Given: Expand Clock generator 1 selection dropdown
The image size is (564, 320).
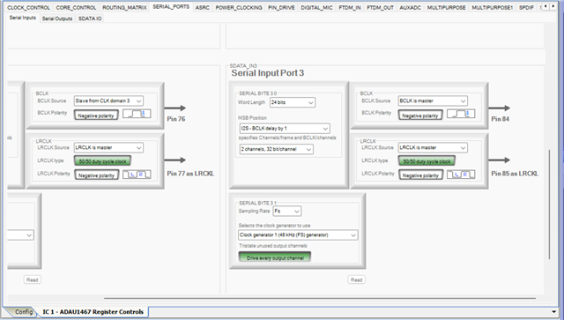Looking at the screenshot, I should (298, 235).
